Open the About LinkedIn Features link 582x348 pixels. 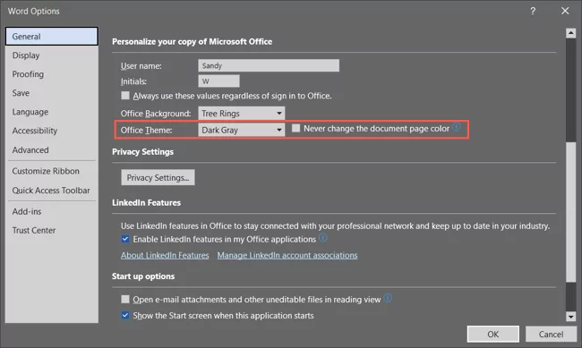click(165, 255)
